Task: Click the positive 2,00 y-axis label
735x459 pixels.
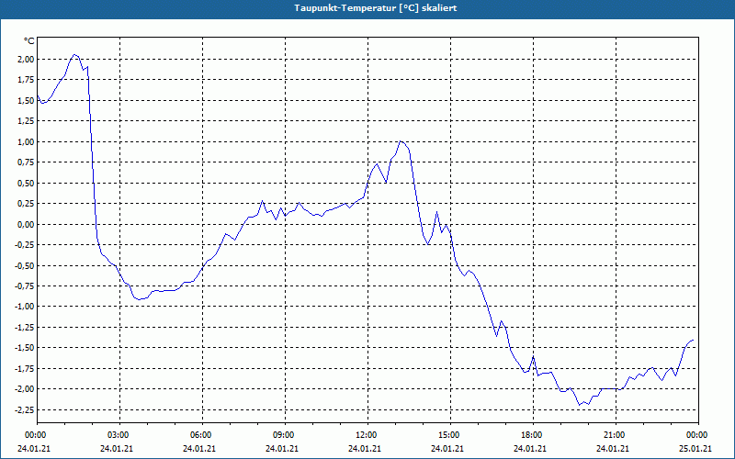Action: [26, 59]
